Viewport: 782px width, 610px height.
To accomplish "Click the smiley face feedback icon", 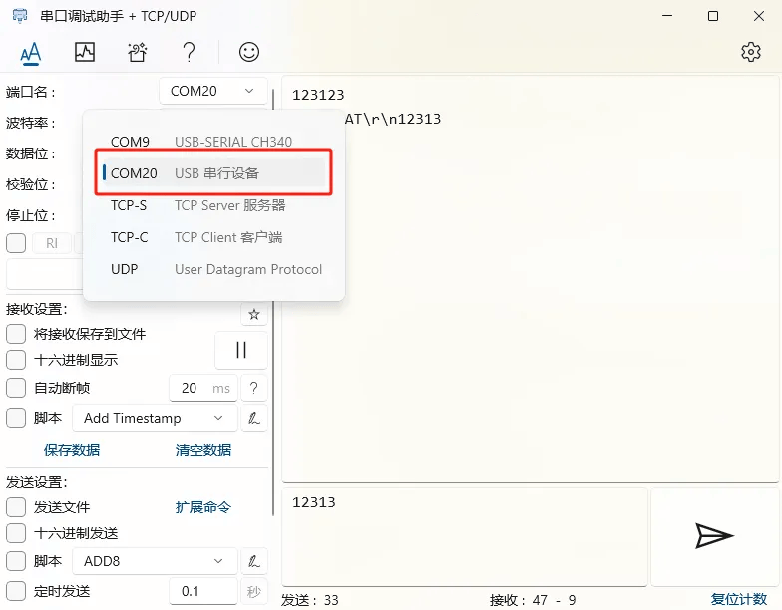I will 249,52.
